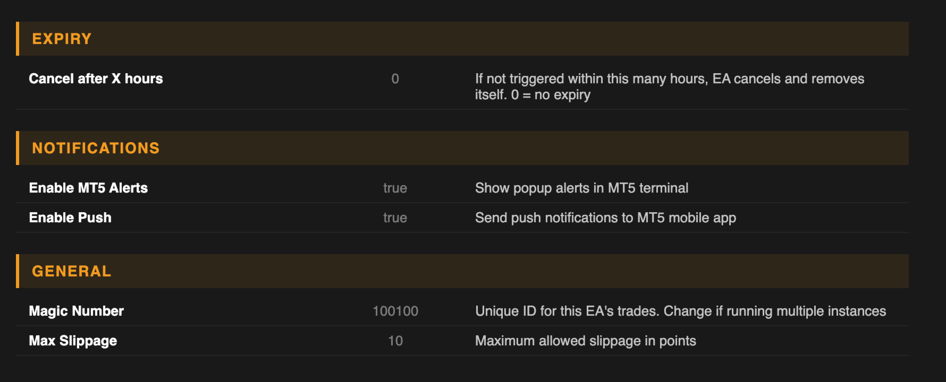Select the Magic Number label
Image resolution: width=946 pixels, height=382 pixels.
[x=76, y=311]
